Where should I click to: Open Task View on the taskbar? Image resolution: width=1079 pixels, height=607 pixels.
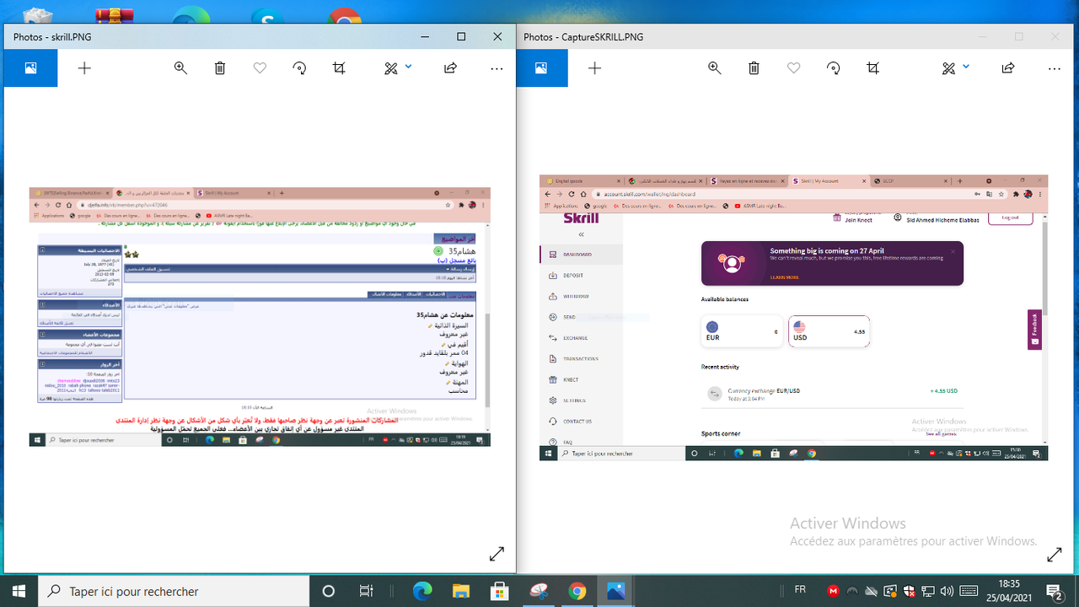coord(366,591)
